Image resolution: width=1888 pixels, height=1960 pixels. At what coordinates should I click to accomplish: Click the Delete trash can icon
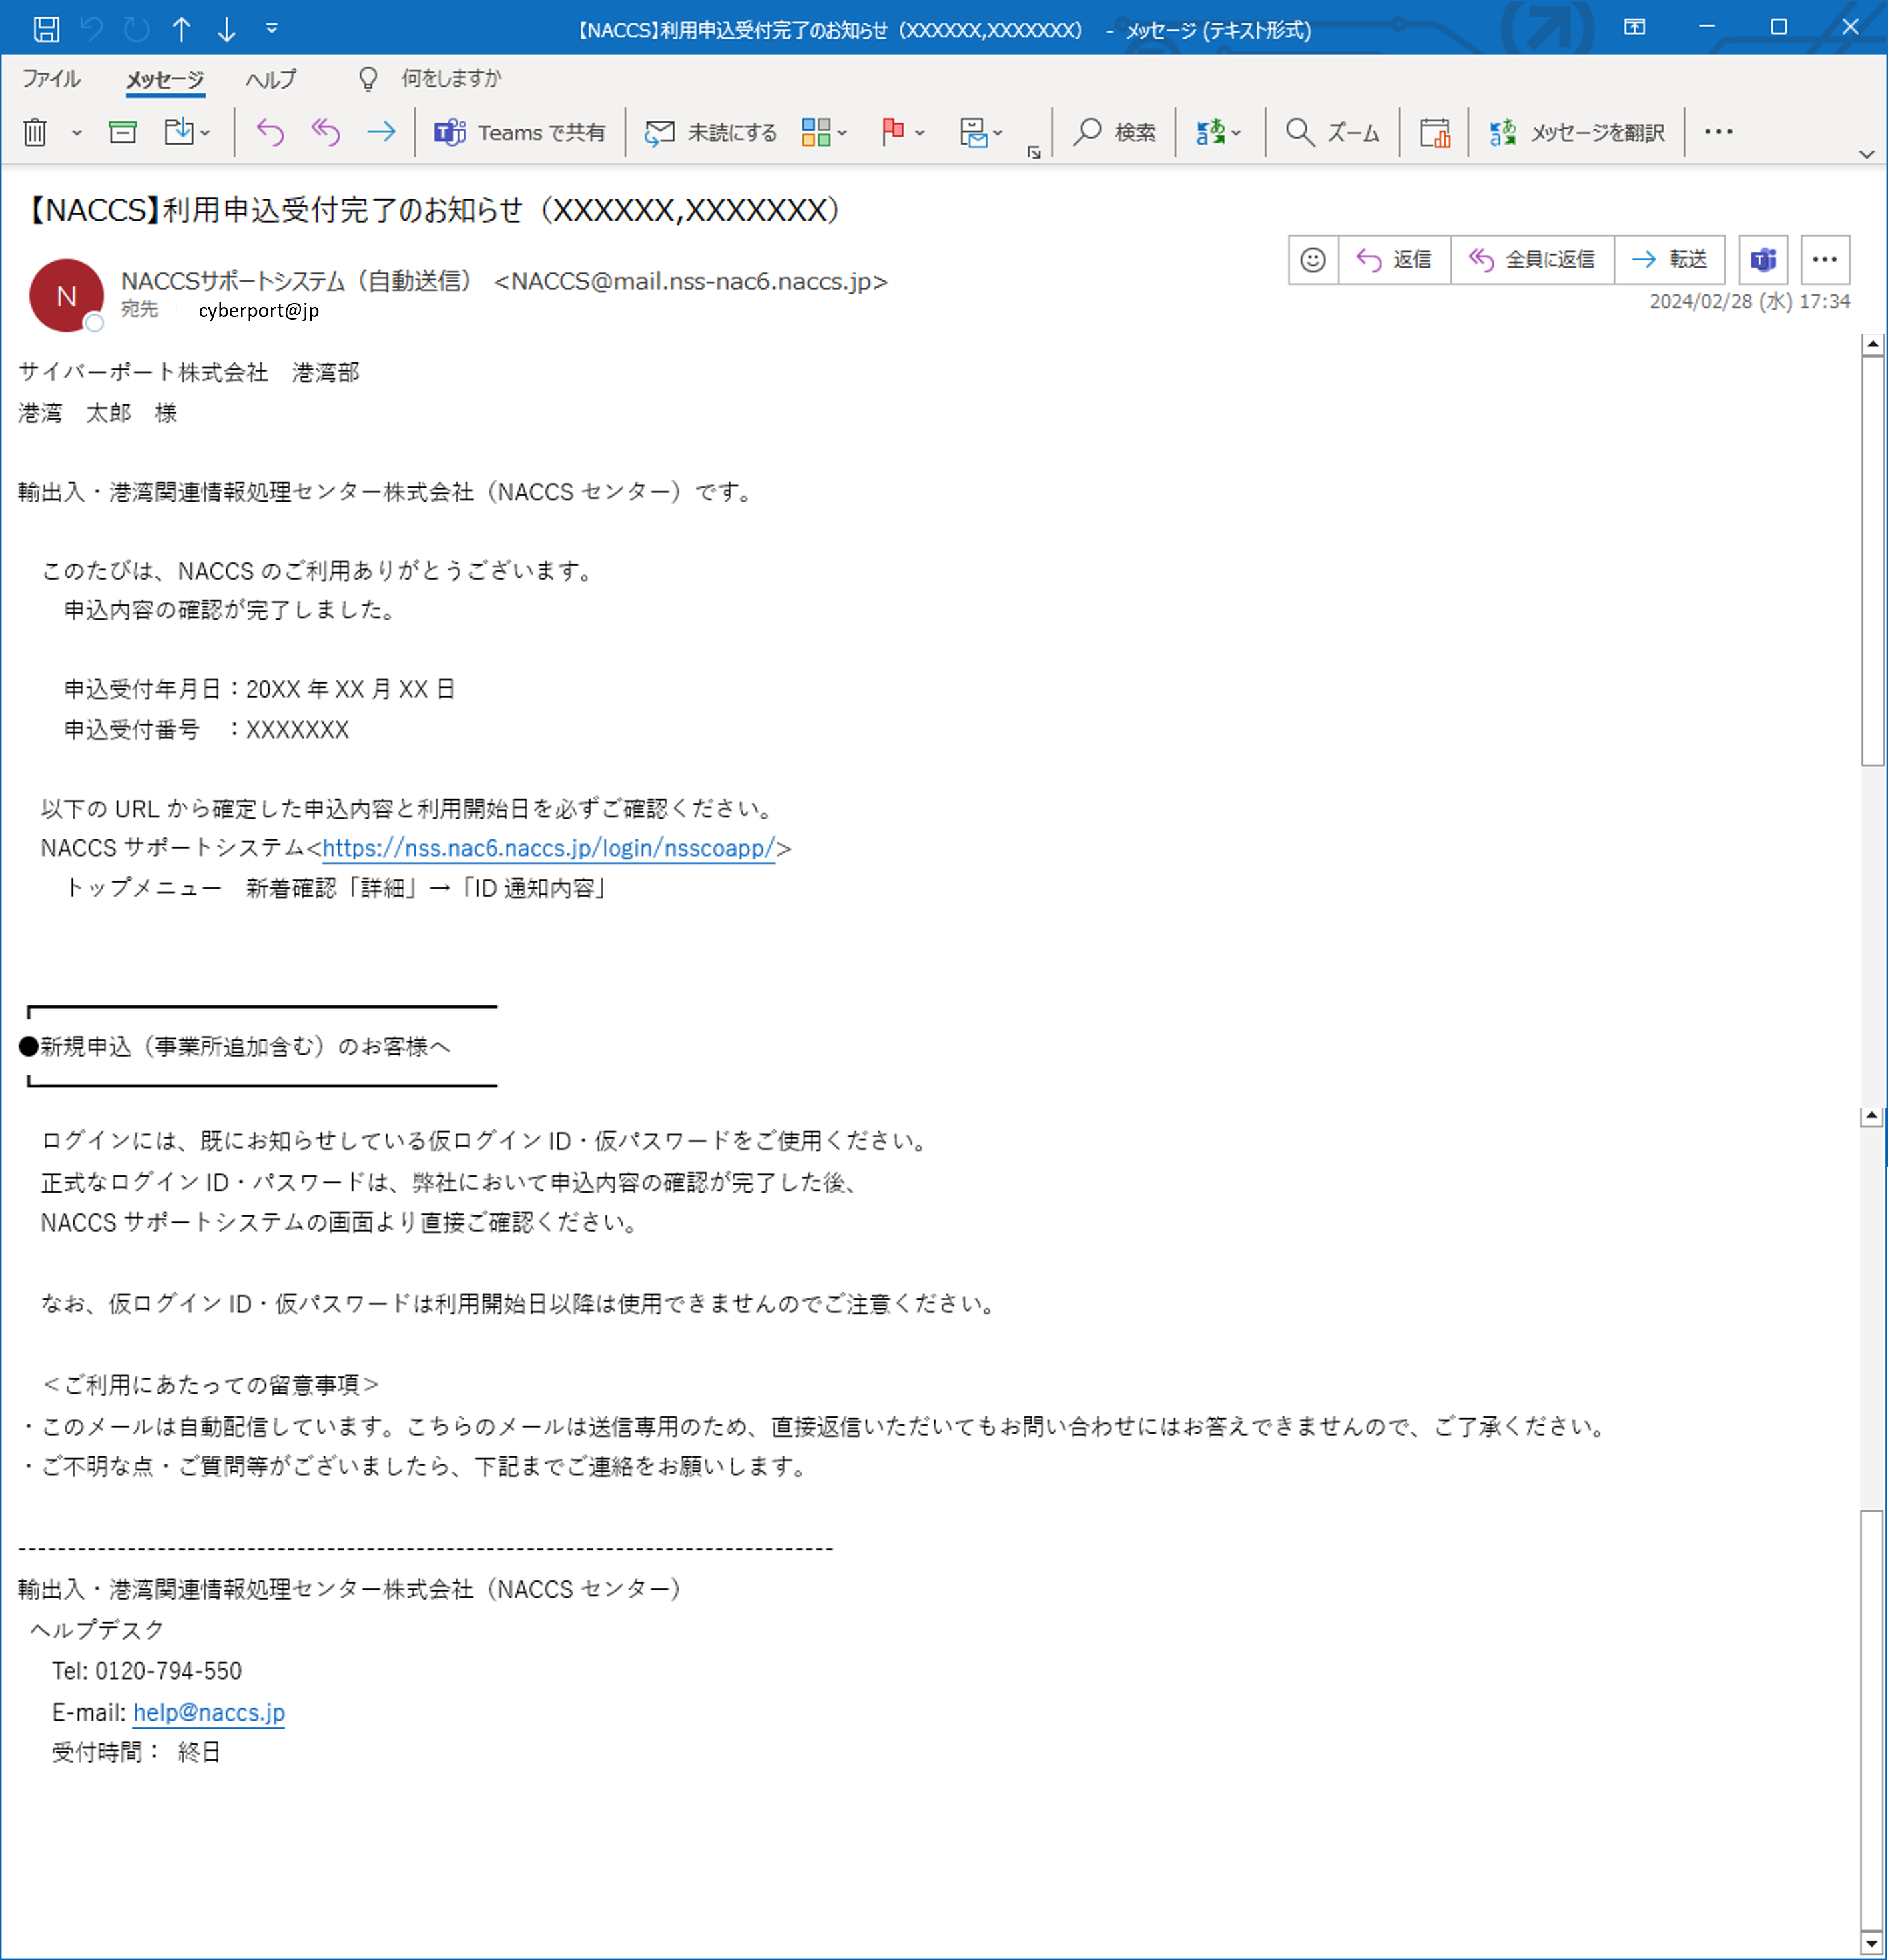35,132
